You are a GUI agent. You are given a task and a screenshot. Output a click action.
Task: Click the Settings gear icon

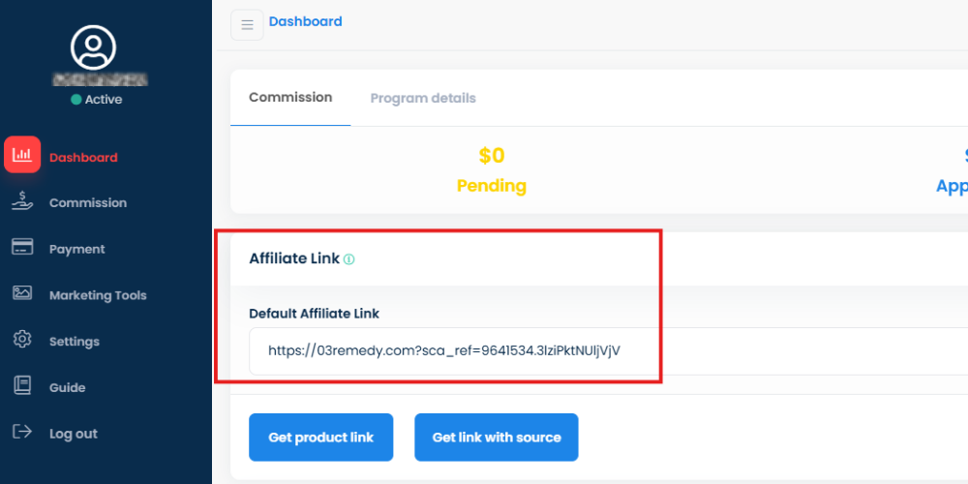click(22, 340)
